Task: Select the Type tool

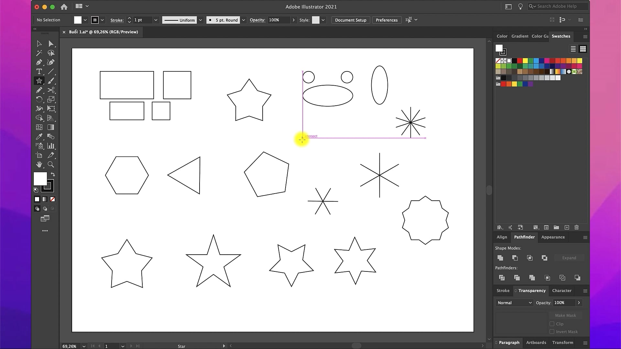Action: 39,71
